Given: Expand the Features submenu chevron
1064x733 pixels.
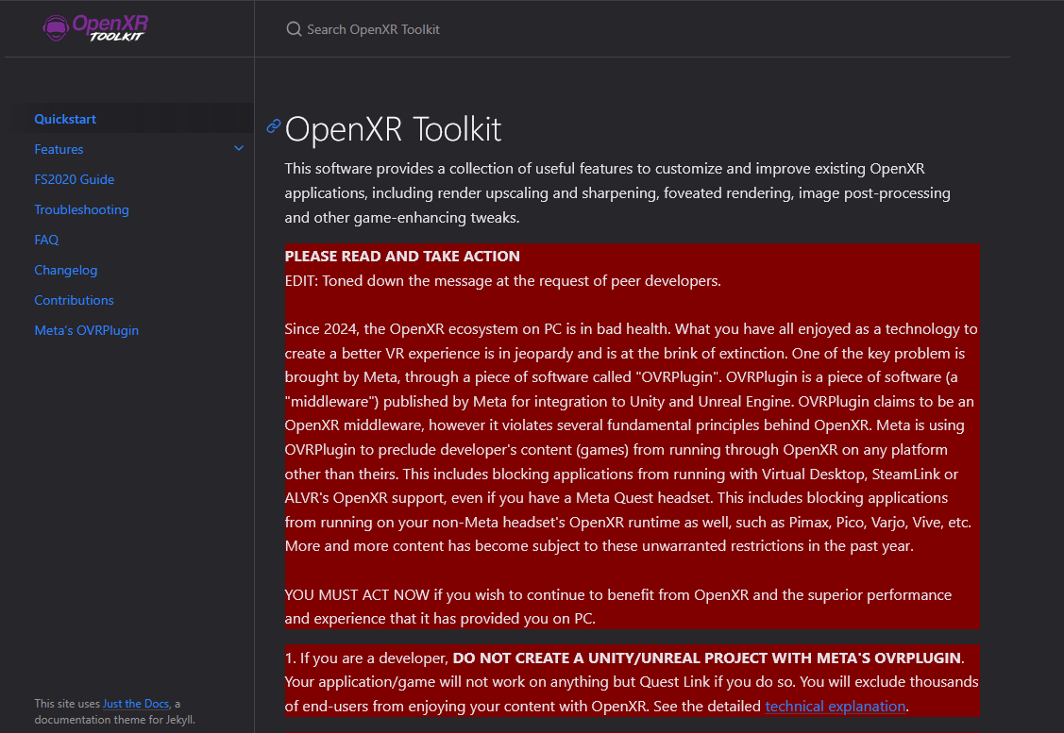Looking at the screenshot, I should [x=239, y=149].
